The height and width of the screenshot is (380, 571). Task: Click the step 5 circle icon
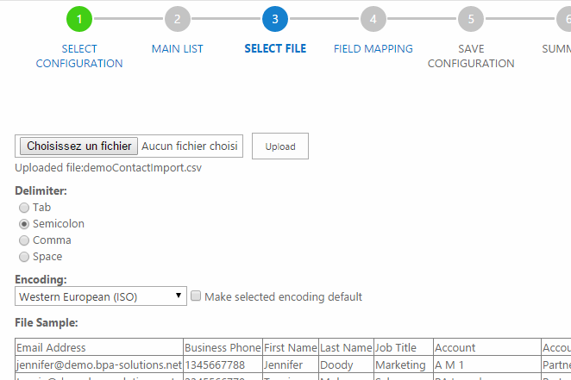tap(471, 18)
